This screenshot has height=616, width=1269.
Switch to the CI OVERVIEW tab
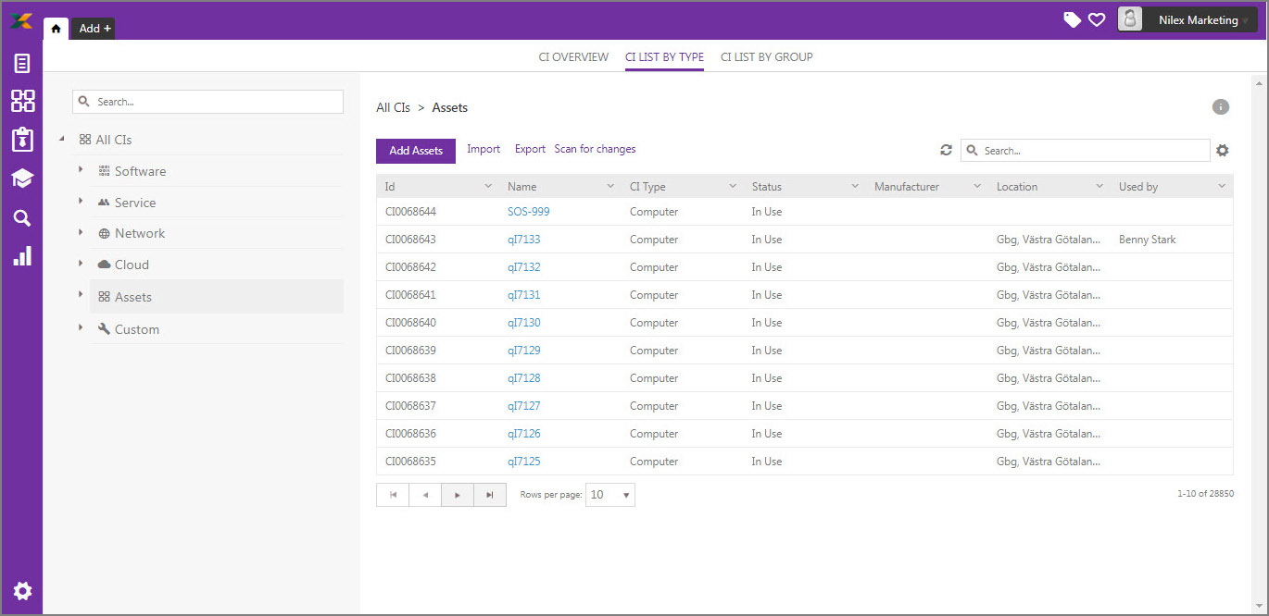(x=573, y=57)
